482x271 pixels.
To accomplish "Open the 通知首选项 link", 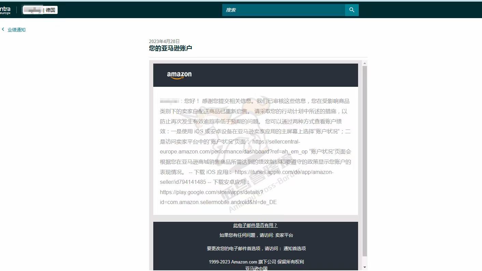I will (x=295, y=249).
